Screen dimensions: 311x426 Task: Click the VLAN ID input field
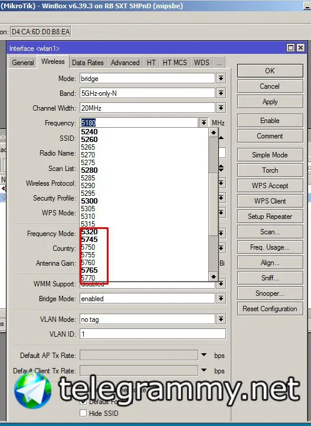pyautogui.click(x=152, y=334)
